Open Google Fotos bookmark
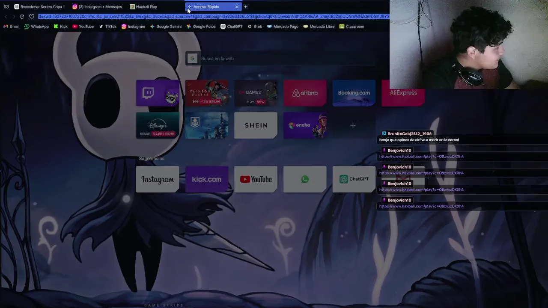Viewport: 548px width, 308px height. (x=201, y=27)
